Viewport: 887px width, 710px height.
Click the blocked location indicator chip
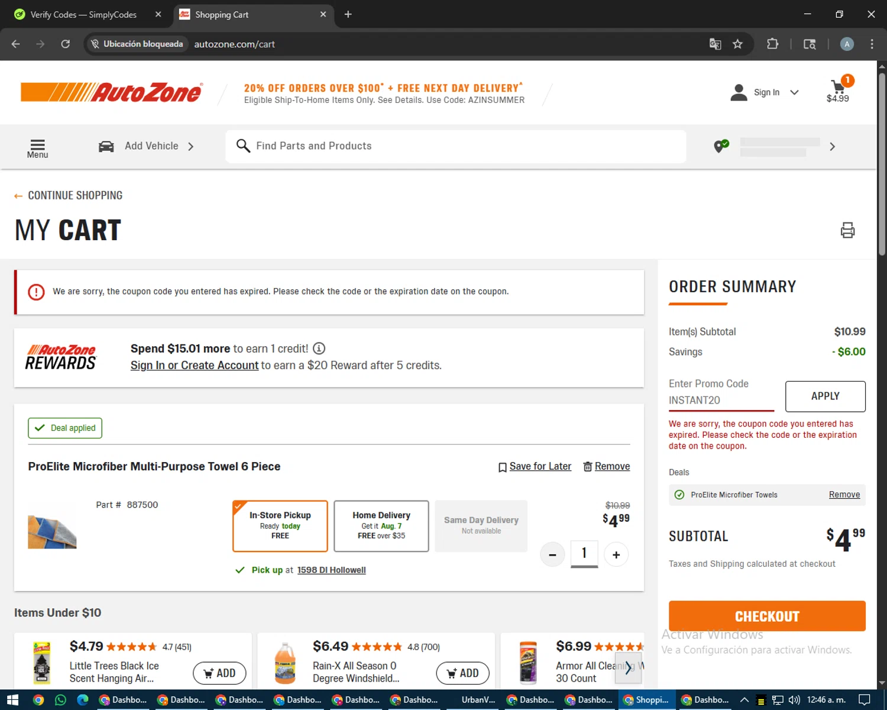[x=137, y=44]
